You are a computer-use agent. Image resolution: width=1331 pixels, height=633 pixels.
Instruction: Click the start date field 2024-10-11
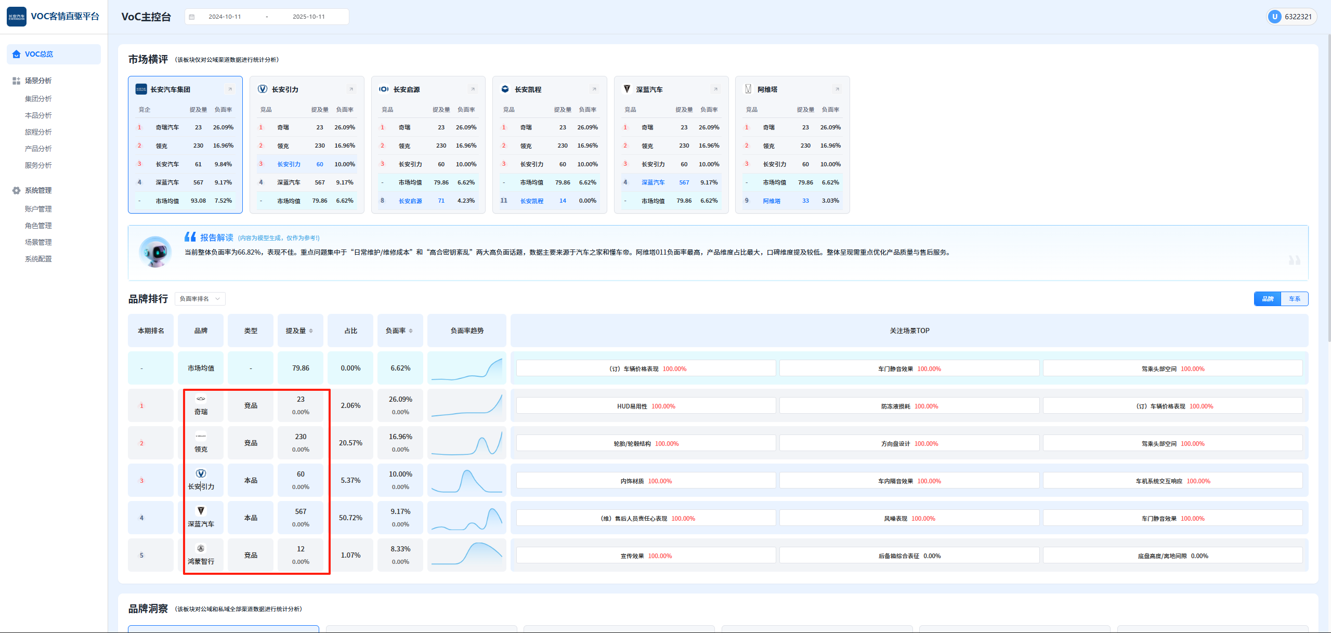pos(225,17)
